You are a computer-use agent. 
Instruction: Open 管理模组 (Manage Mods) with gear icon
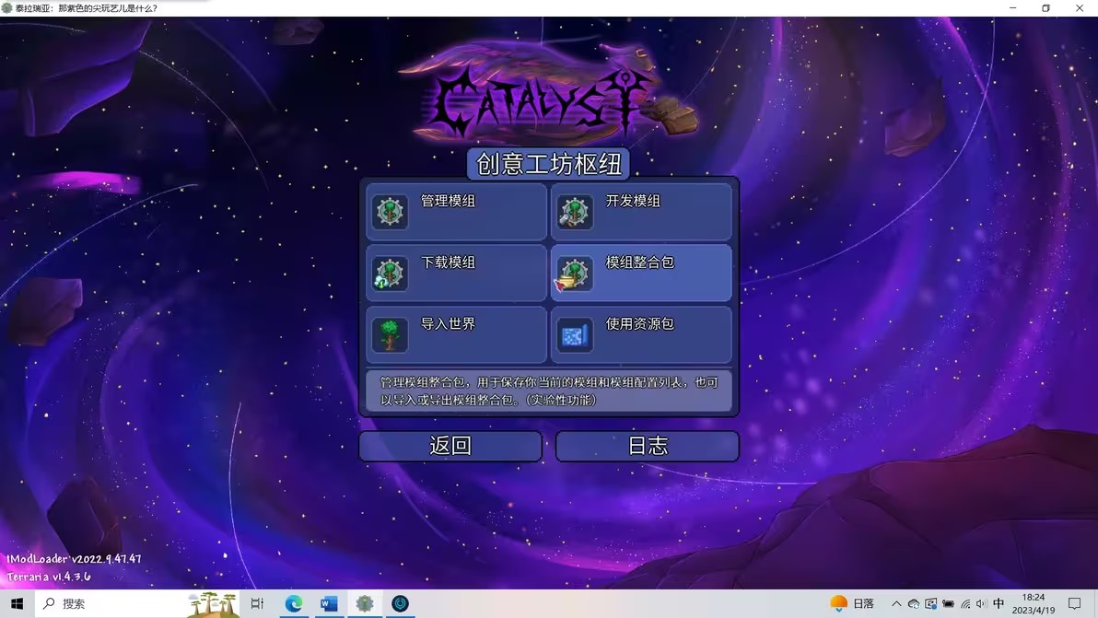click(x=455, y=211)
